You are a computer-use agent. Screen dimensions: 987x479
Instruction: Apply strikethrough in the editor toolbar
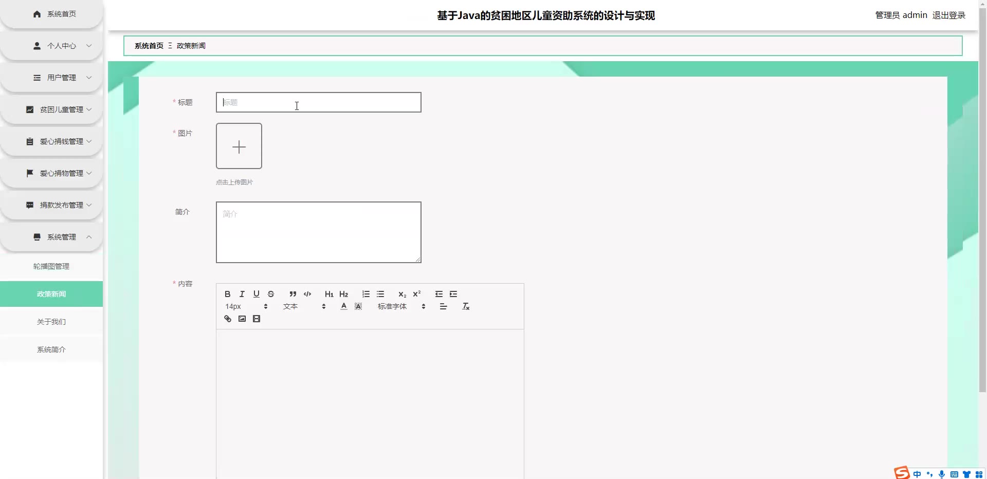271,294
